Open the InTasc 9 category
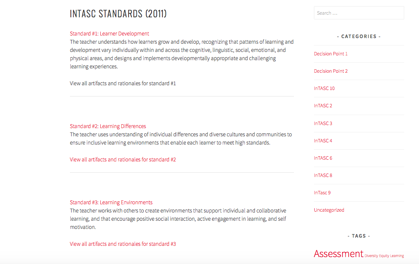Viewport: 419px width, 264px height. pyautogui.click(x=322, y=193)
